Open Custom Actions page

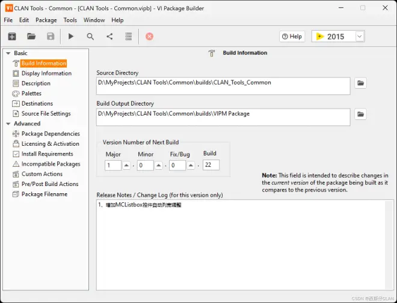pos(42,174)
